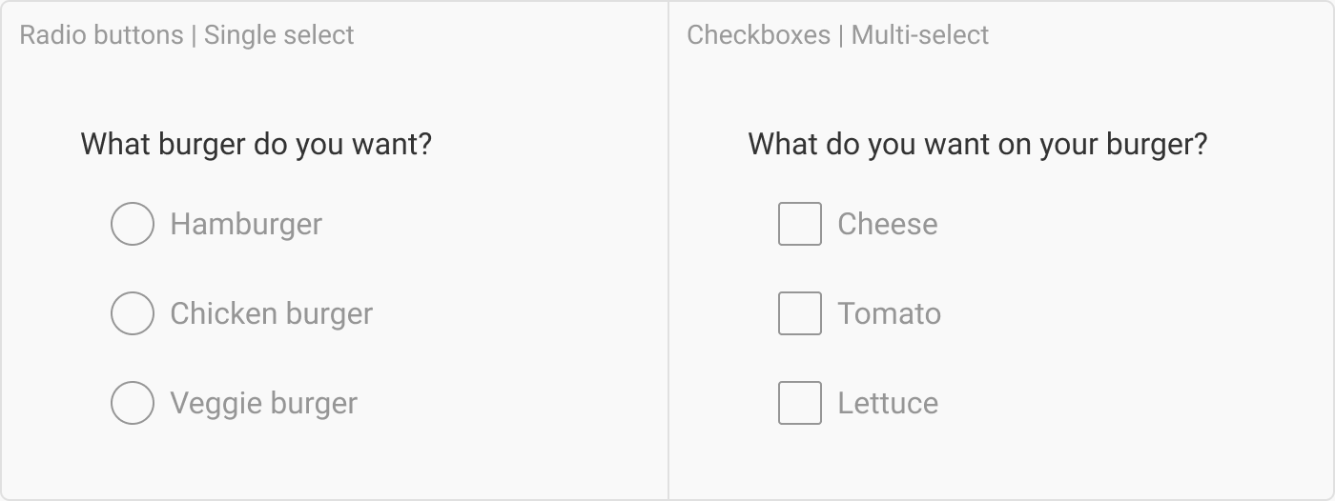Click the "Lettuce" text label
This screenshot has width=1335, height=501.
pos(887,403)
